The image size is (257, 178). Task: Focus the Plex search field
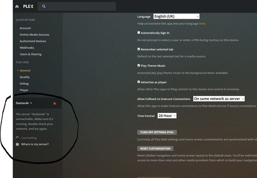pos(77,6)
